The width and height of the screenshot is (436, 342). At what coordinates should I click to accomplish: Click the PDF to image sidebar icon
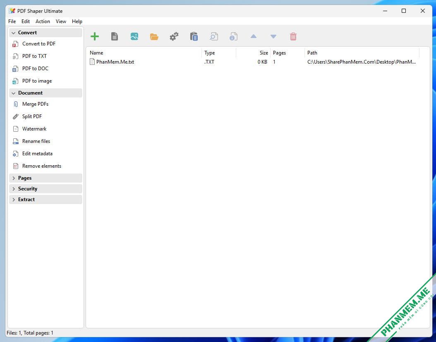[x=16, y=81]
